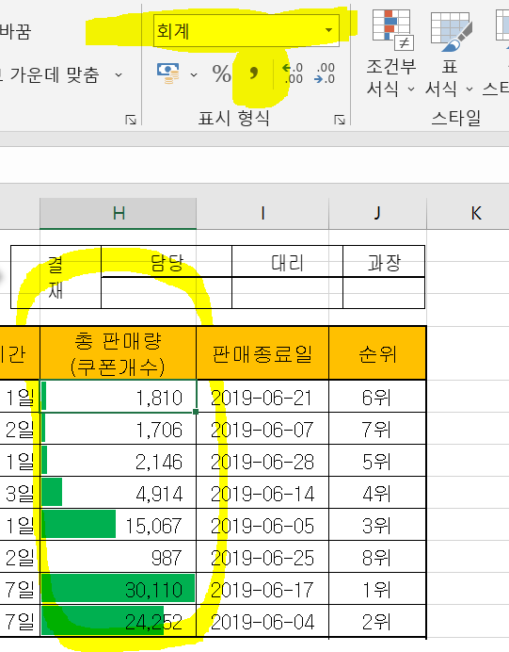509x652 pixels.
Task: Expand the 회계 number format dropdown
Action: click(x=328, y=30)
